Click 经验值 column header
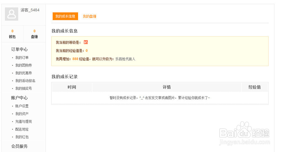The height and width of the screenshot is (152, 286). (255, 87)
